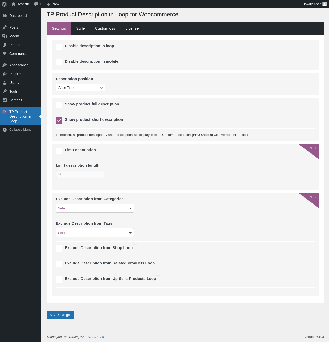Open TP Product Description in Loop menu
The height and width of the screenshot is (342, 329).
coord(21,116)
